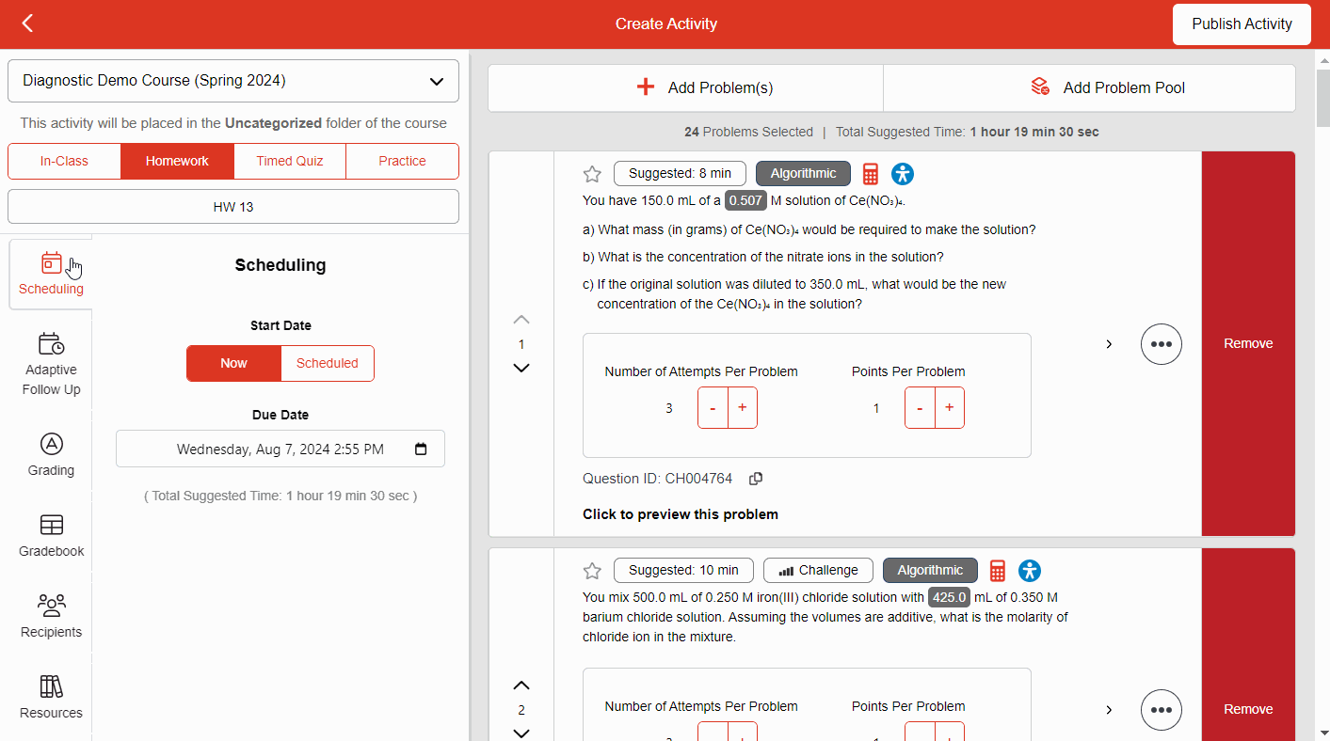The image size is (1330, 741).
Task: Remove the first problem from the activity
Action: point(1247,343)
